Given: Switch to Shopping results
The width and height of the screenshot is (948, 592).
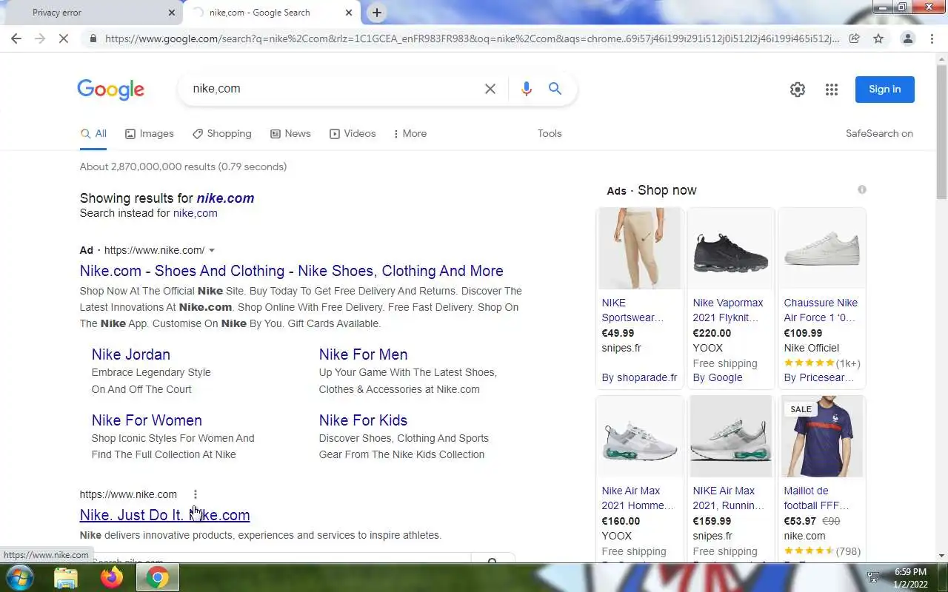Looking at the screenshot, I should click(x=221, y=134).
